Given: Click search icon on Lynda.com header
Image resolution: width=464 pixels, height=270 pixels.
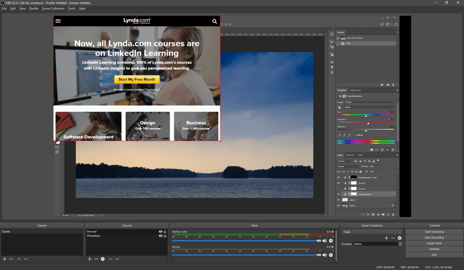Looking at the screenshot, I should [x=215, y=22].
